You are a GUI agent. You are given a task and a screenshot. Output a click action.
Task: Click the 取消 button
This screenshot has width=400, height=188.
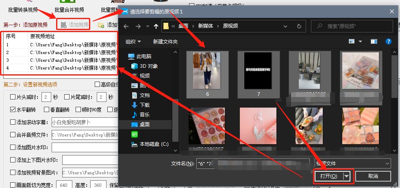point(373,176)
